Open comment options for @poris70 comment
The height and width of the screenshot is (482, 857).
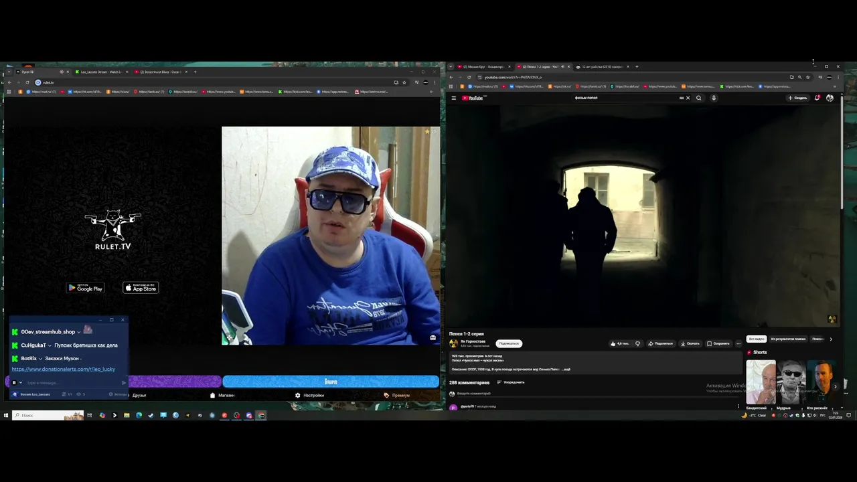(x=738, y=406)
